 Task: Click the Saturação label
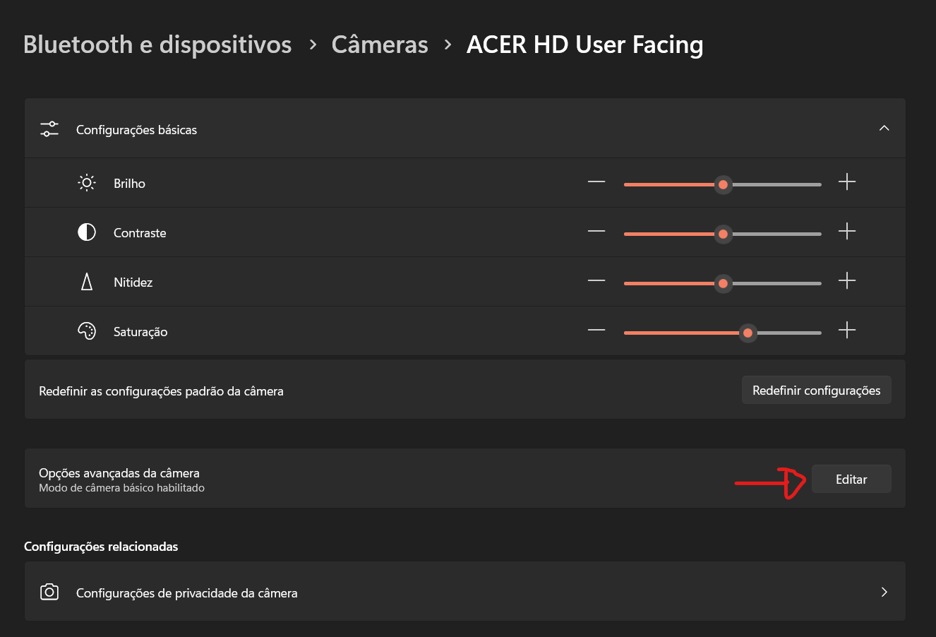[140, 332]
